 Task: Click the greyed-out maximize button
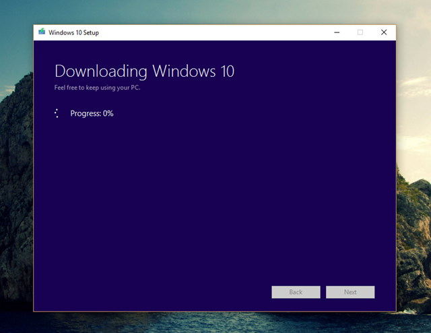point(360,32)
